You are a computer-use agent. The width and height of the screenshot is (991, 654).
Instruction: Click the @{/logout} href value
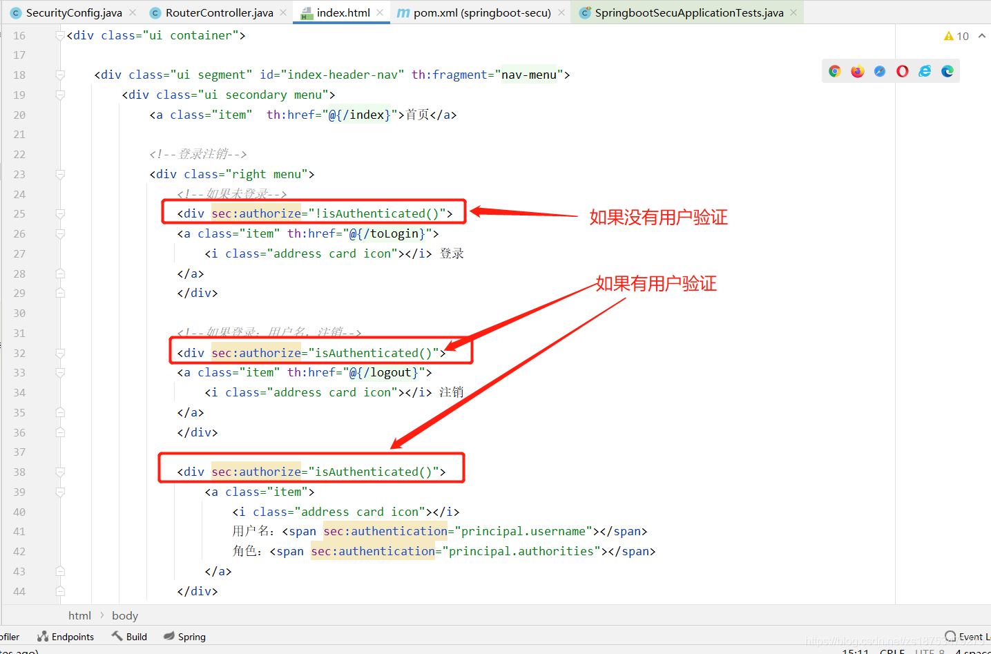(383, 373)
